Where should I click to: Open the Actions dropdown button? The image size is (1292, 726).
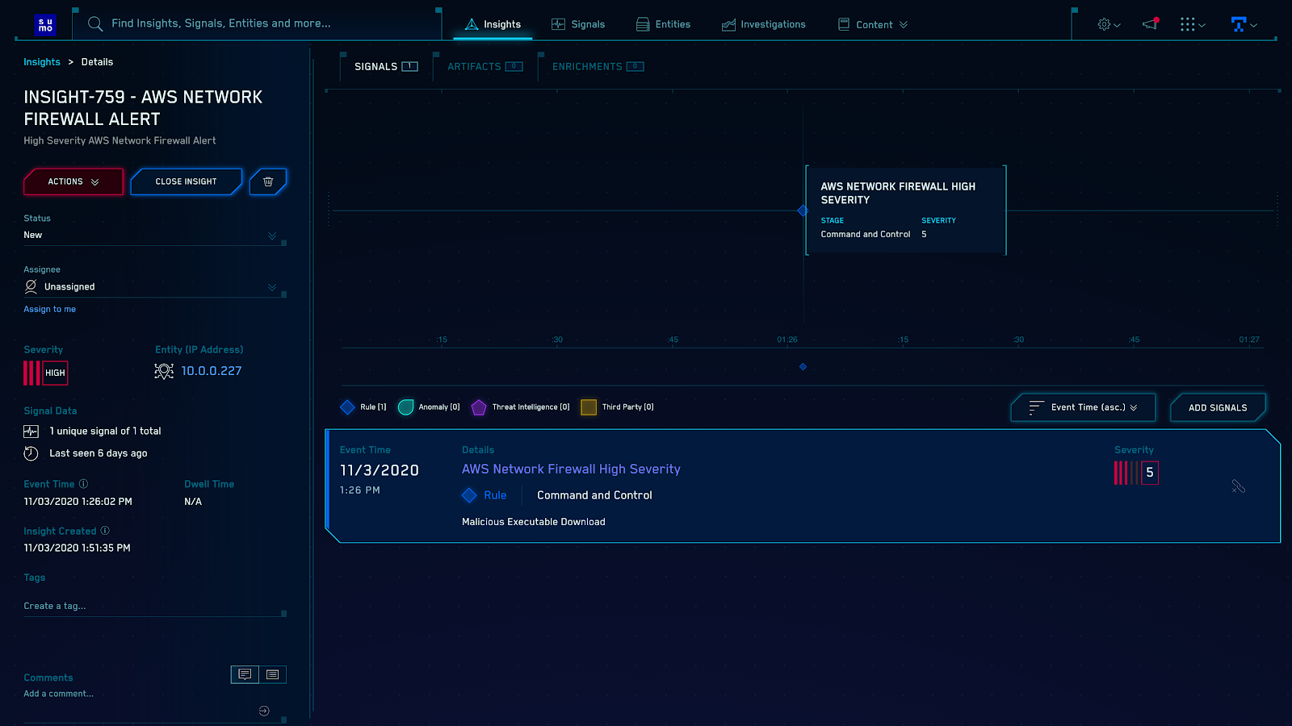[73, 181]
